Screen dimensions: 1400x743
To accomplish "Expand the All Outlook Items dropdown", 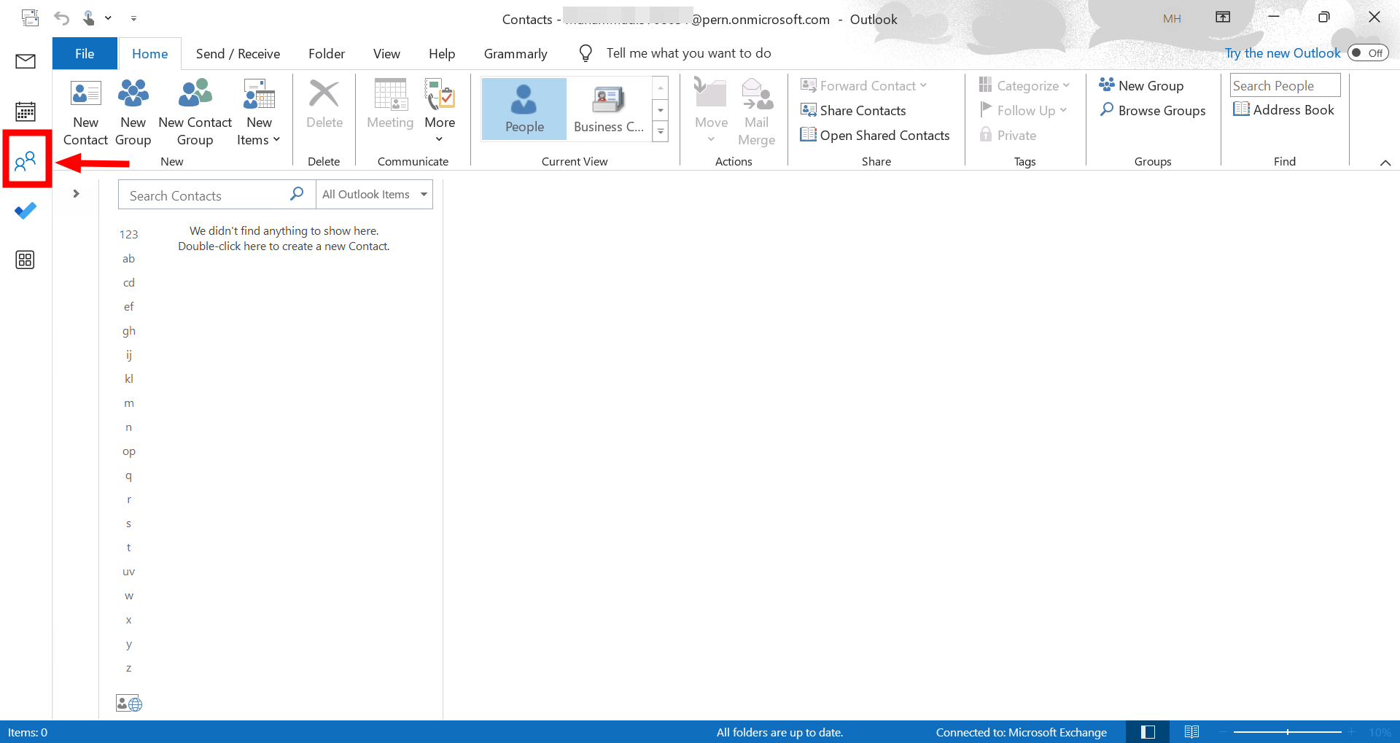I will [424, 195].
